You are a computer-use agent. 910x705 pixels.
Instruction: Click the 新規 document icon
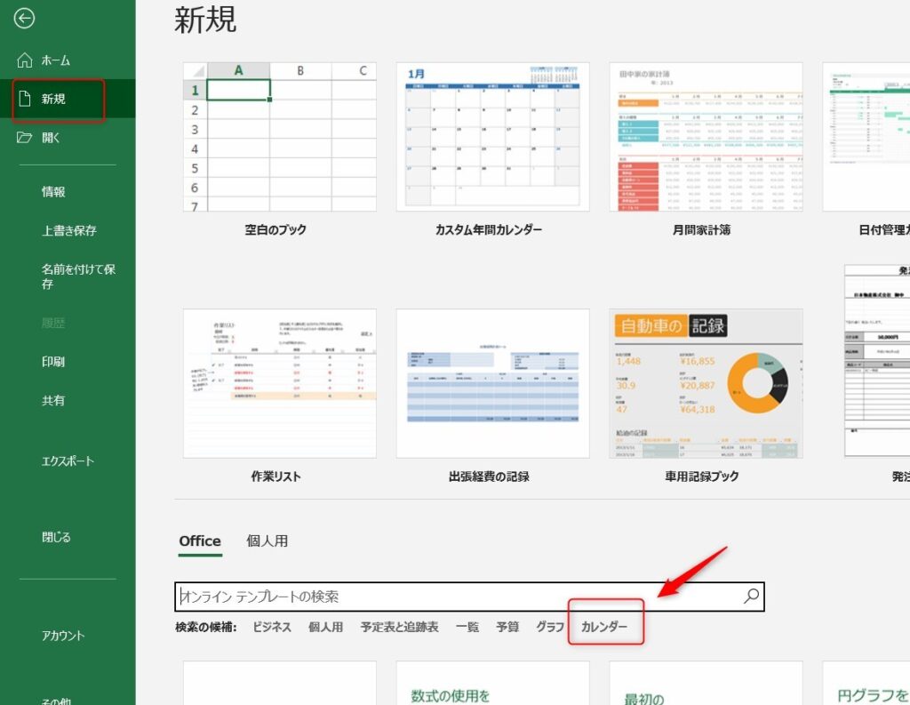click(x=24, y=99)
